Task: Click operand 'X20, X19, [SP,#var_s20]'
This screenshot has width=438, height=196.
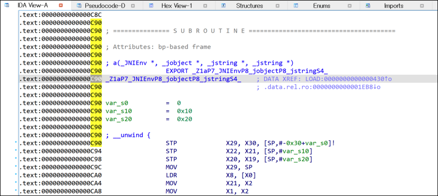Action: tap(269, 159)
